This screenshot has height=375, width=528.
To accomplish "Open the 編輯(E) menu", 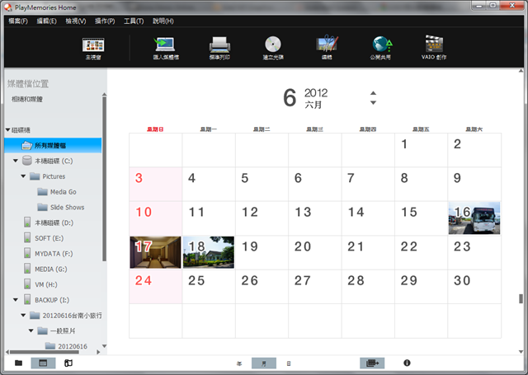I will [46, 21].
